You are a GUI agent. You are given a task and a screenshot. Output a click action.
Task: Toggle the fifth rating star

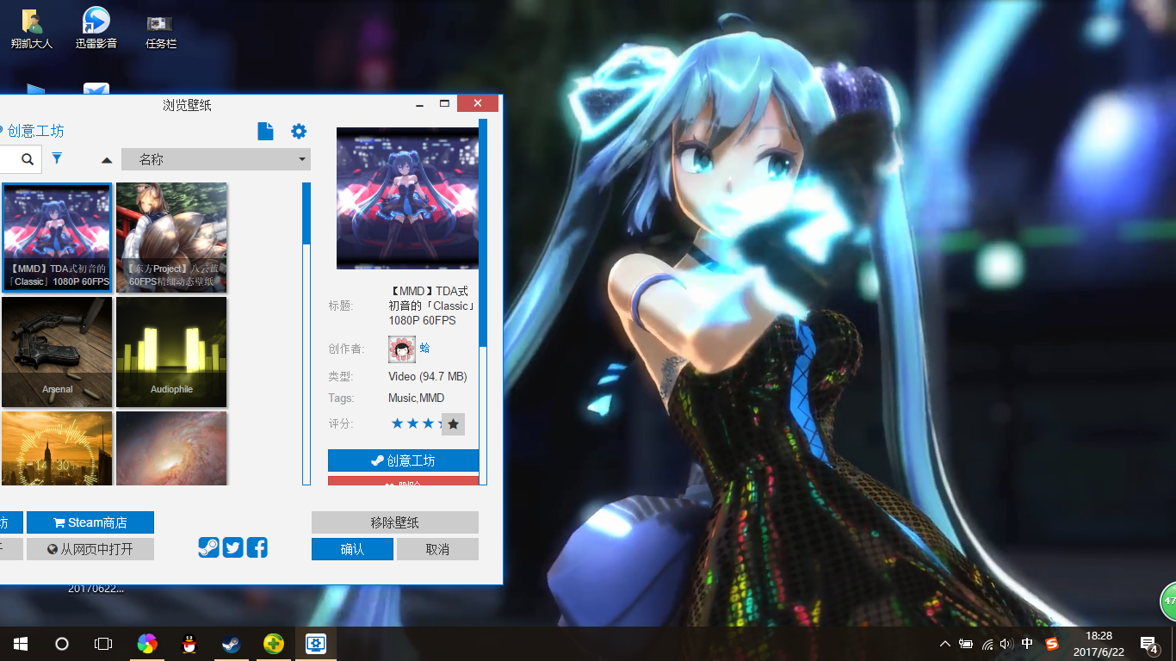453,423
